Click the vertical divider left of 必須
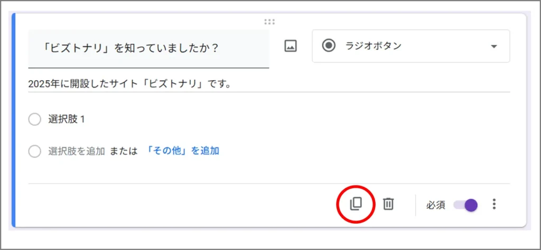This screenshot has width=541, height=250. pos(416,205)
